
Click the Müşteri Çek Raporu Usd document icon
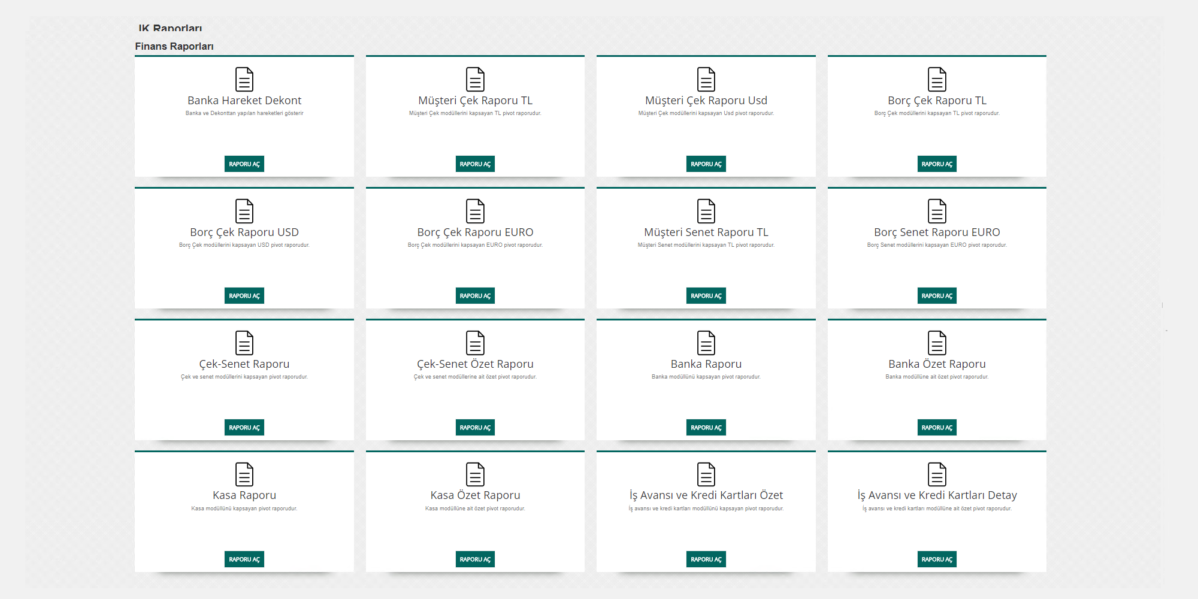(x=706, y=79)
